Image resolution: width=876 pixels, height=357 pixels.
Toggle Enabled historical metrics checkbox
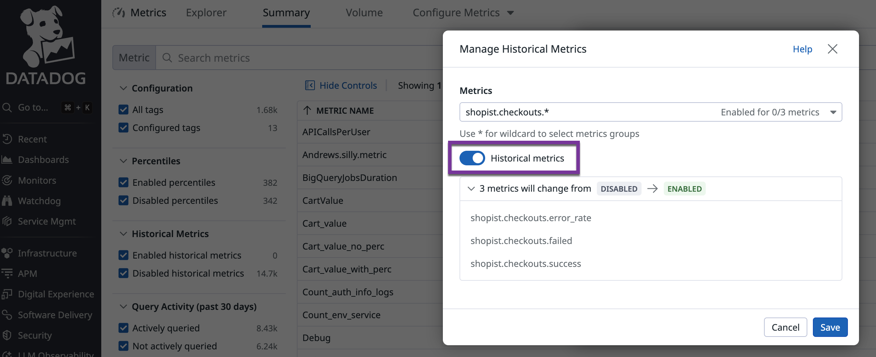pos(123,255)
